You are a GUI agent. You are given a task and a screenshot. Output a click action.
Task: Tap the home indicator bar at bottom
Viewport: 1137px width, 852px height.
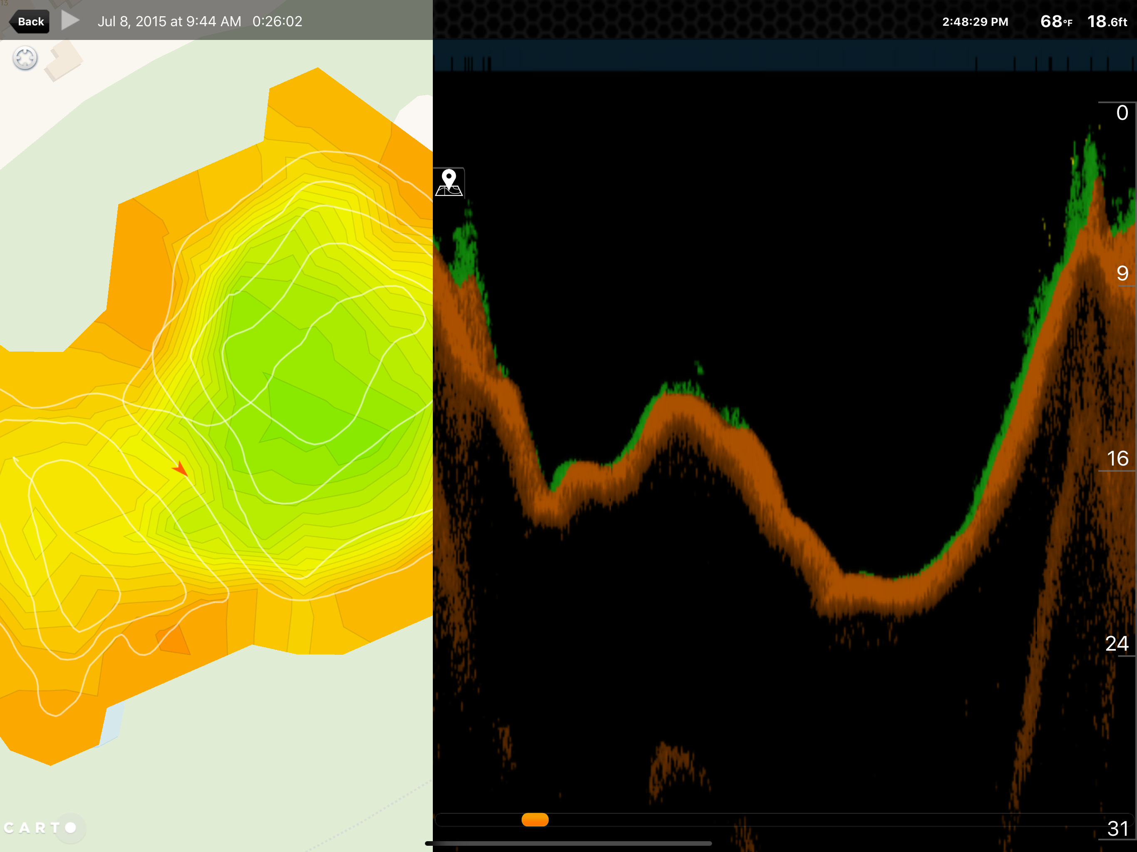click(568, 843)
